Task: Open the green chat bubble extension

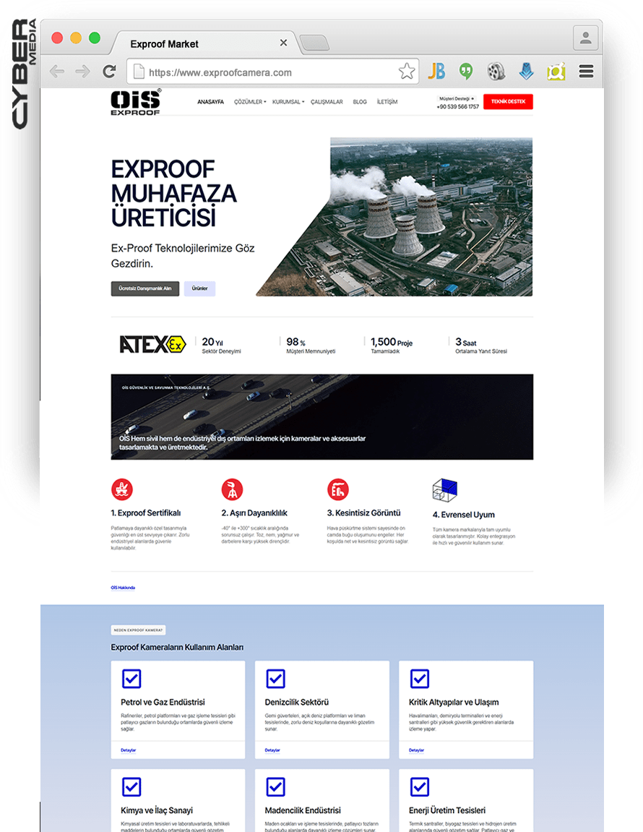Action: point(466,71)
